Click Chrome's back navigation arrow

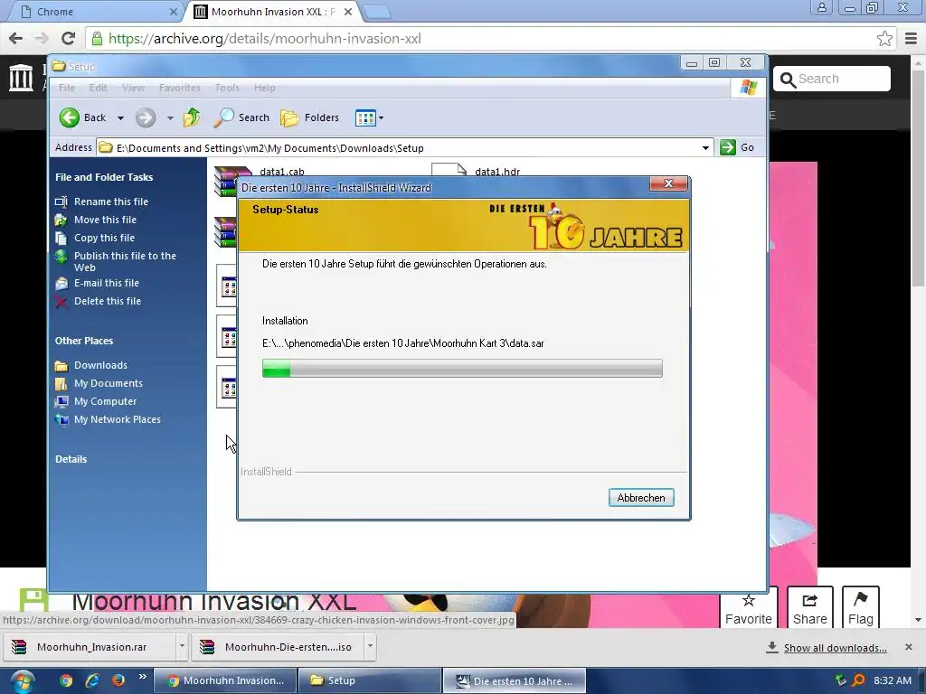coord(16,38)
